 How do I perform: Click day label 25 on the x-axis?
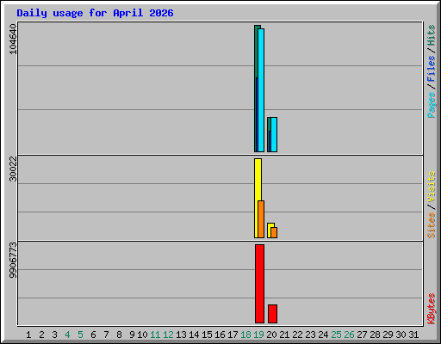click(x=336, y=335)
